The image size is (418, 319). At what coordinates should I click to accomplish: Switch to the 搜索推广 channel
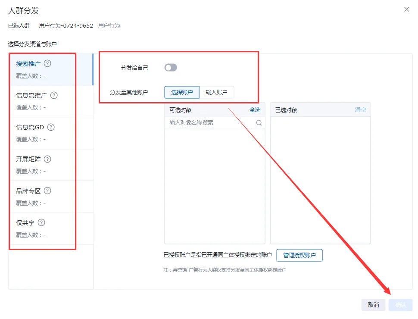51,69
